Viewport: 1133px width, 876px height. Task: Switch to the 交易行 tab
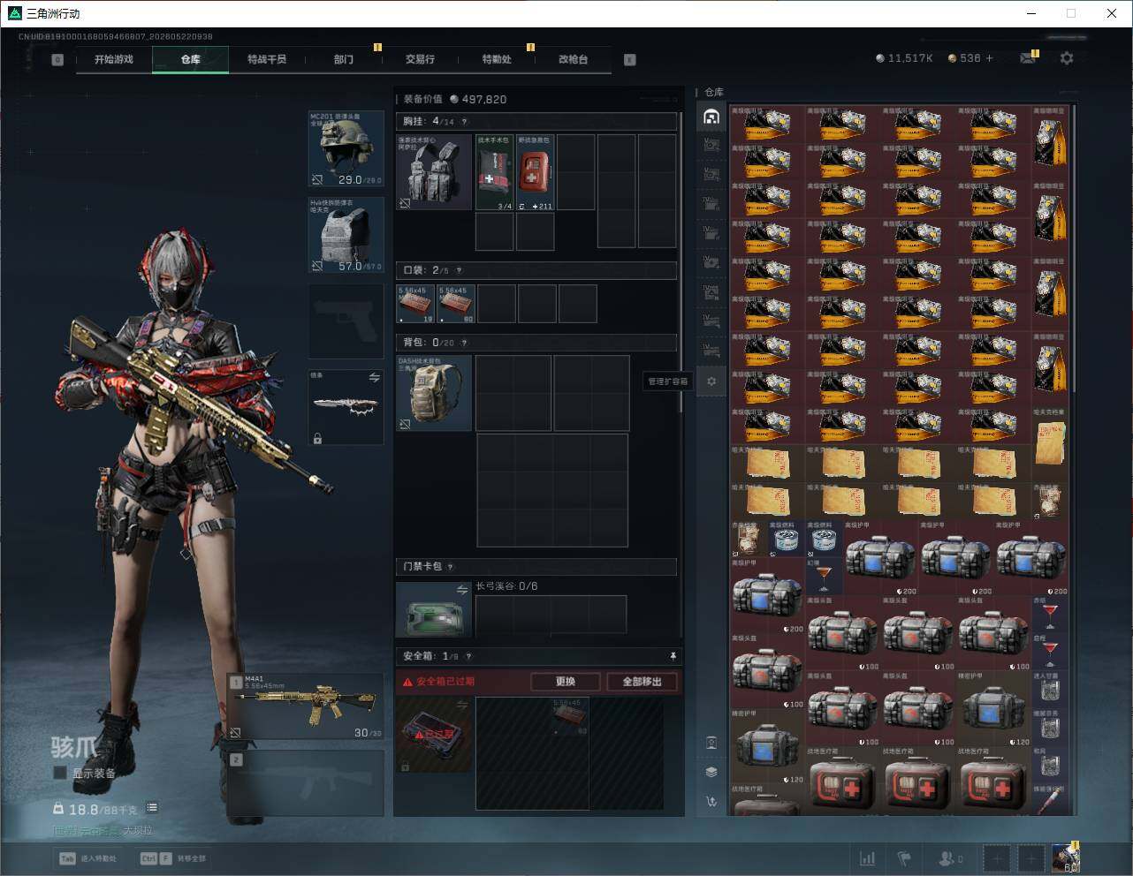coord(420,59)
